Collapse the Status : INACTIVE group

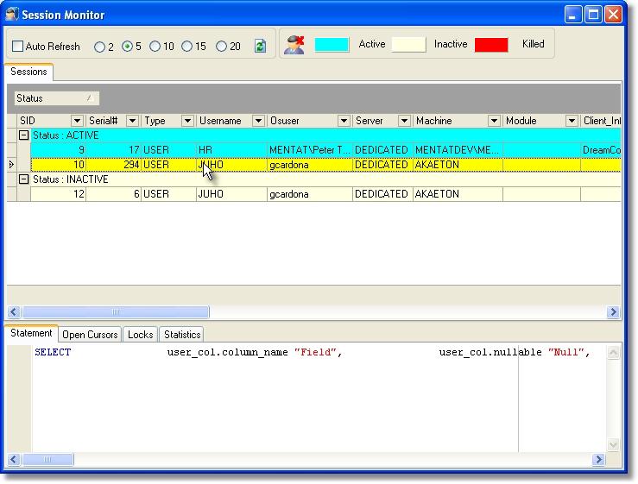[x=23, y=179]
